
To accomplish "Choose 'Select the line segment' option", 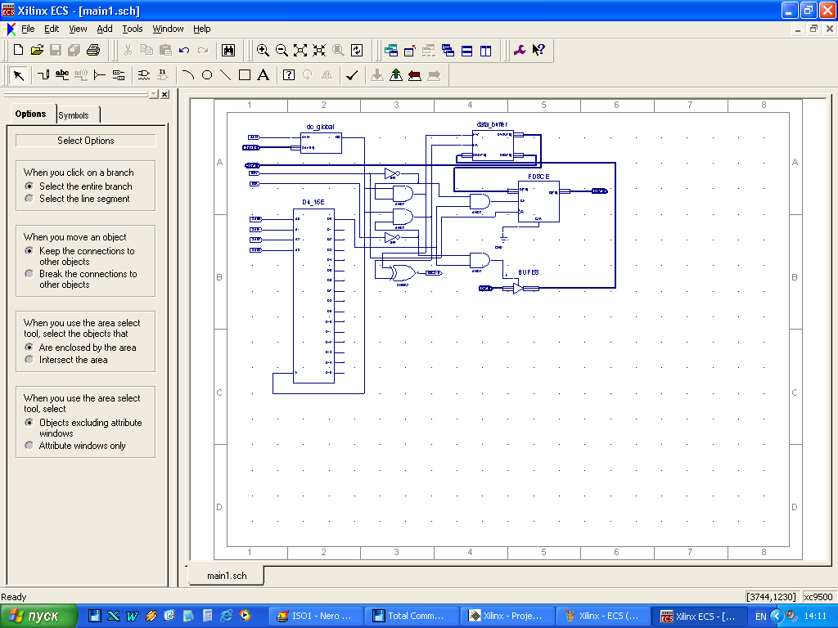I will 29,199.
